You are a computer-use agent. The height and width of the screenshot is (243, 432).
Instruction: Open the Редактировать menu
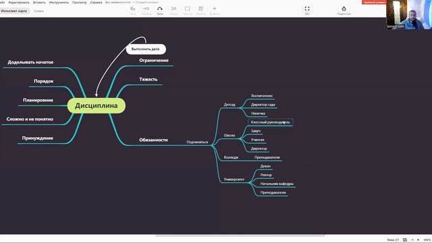19,2
